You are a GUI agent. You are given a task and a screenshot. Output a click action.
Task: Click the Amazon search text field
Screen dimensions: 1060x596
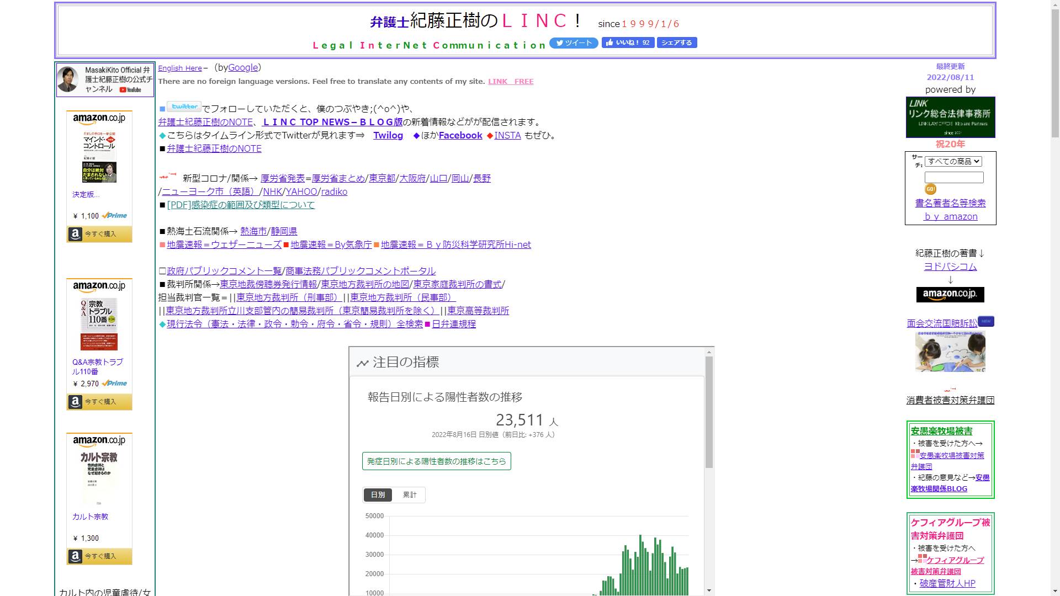pos(953,178)
